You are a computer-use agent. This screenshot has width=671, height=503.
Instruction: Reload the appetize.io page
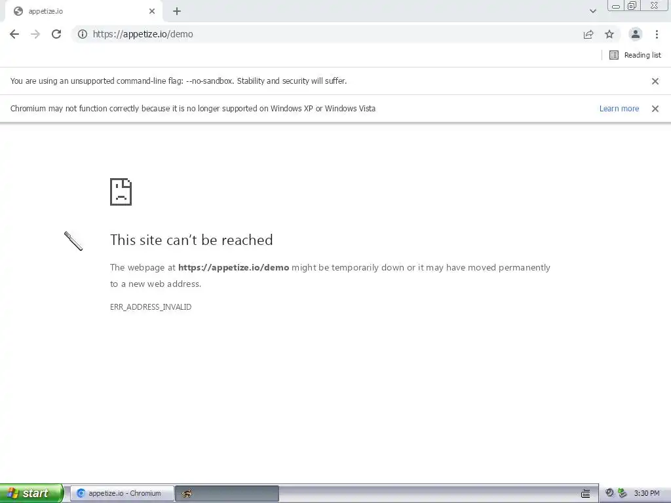pyautogui.click(x=56, y=34)
